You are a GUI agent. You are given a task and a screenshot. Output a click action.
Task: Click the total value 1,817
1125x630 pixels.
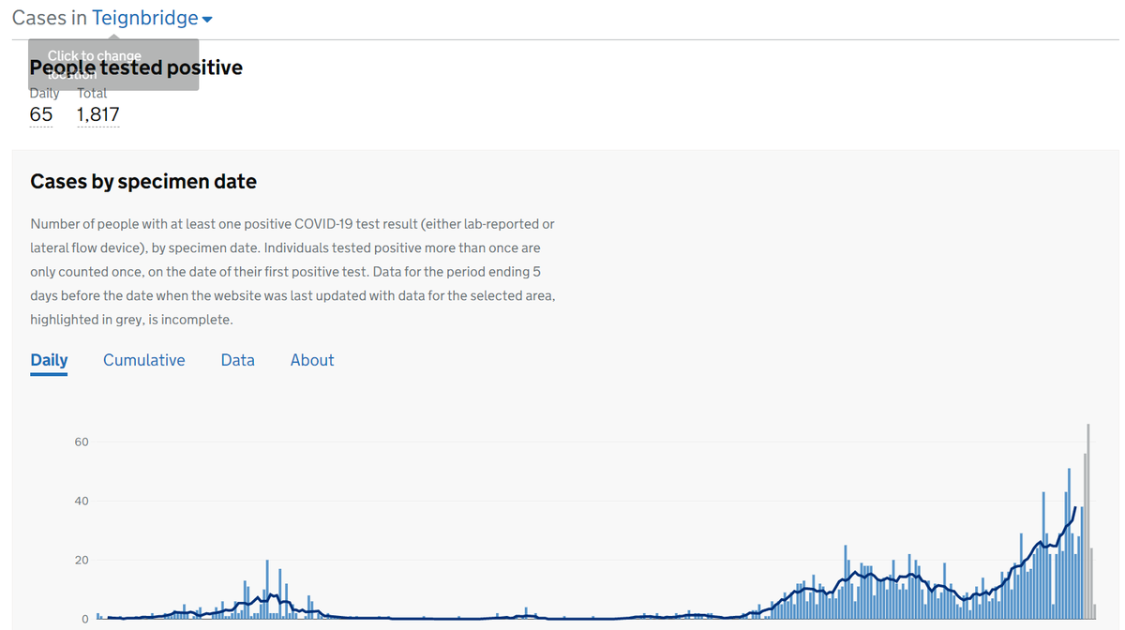point(97,114)
